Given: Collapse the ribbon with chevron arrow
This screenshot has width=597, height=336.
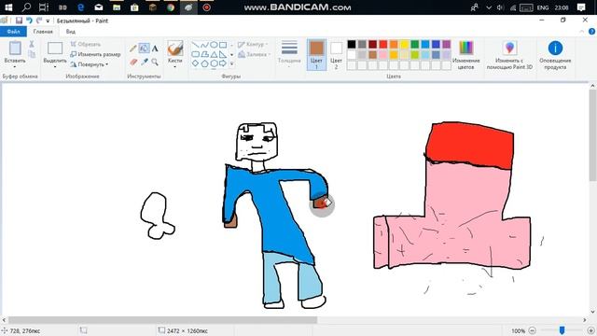Looking at the screenshot, I should [x=582, y=32].
